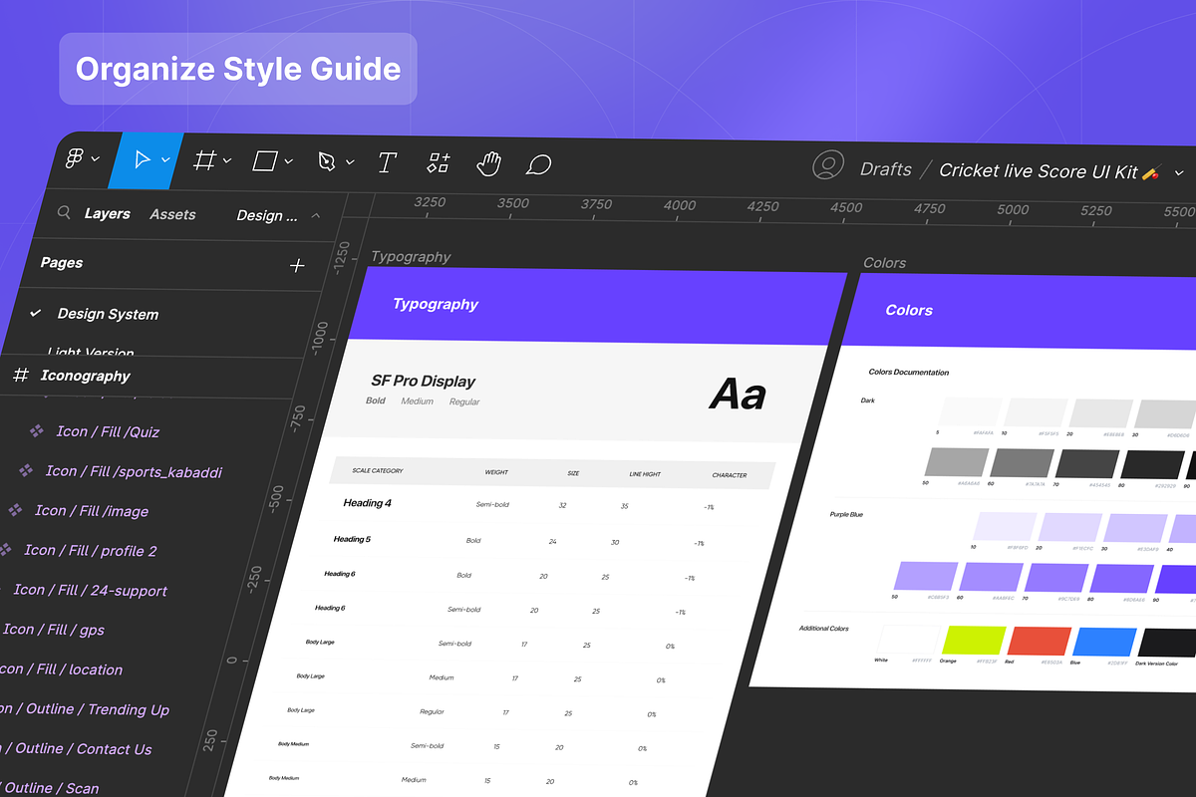1196x797 pixels.
Task: Switch to the Assets tab
Action: coord(172,214)
